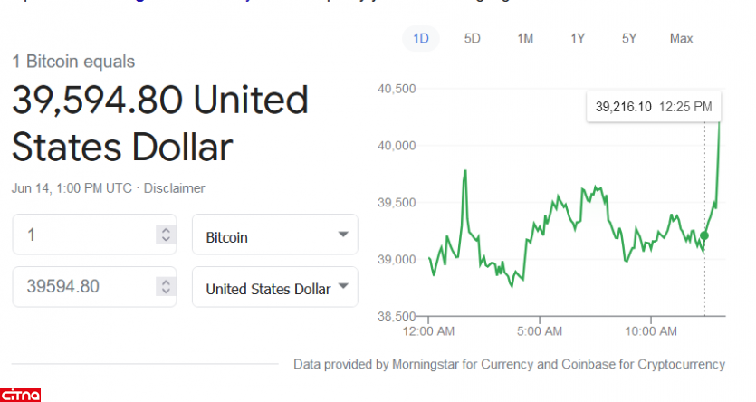Click the green data point marker on chart
756x402 pixels.
[704, 235]
